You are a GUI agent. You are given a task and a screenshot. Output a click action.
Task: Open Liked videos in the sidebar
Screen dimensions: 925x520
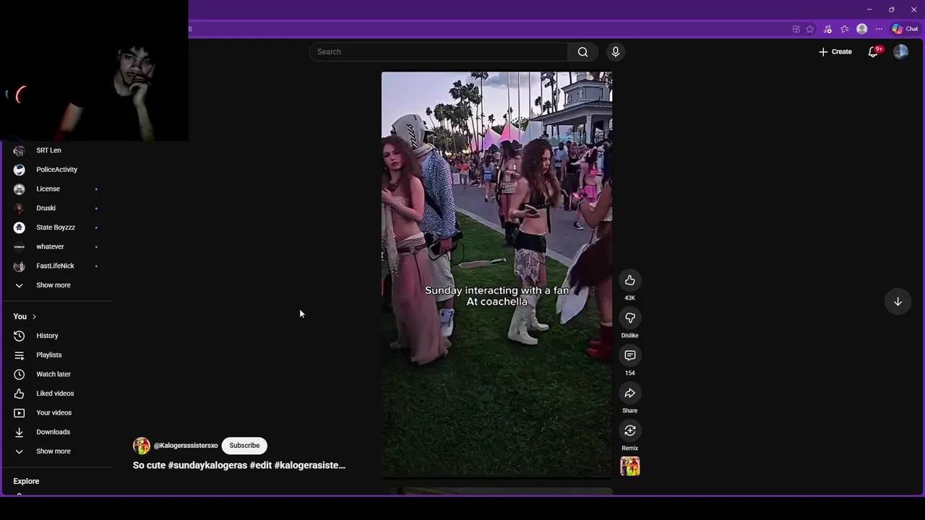[56, 394]
